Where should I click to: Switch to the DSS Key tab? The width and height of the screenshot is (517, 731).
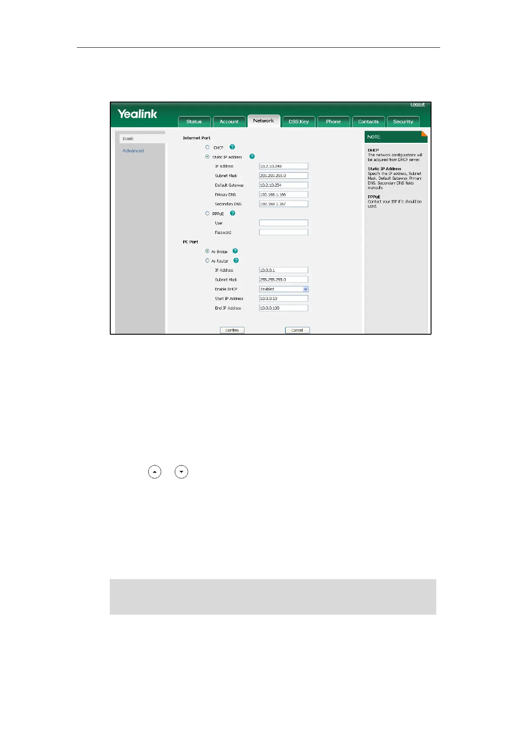click(x=299, y=122)
